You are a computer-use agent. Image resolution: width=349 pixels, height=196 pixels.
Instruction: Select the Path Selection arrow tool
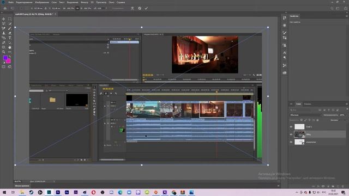coord(10,42)
